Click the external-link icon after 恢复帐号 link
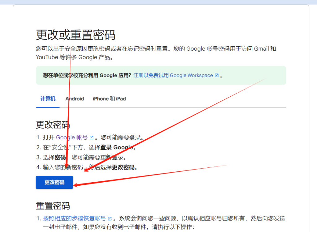 click(110, 219)
